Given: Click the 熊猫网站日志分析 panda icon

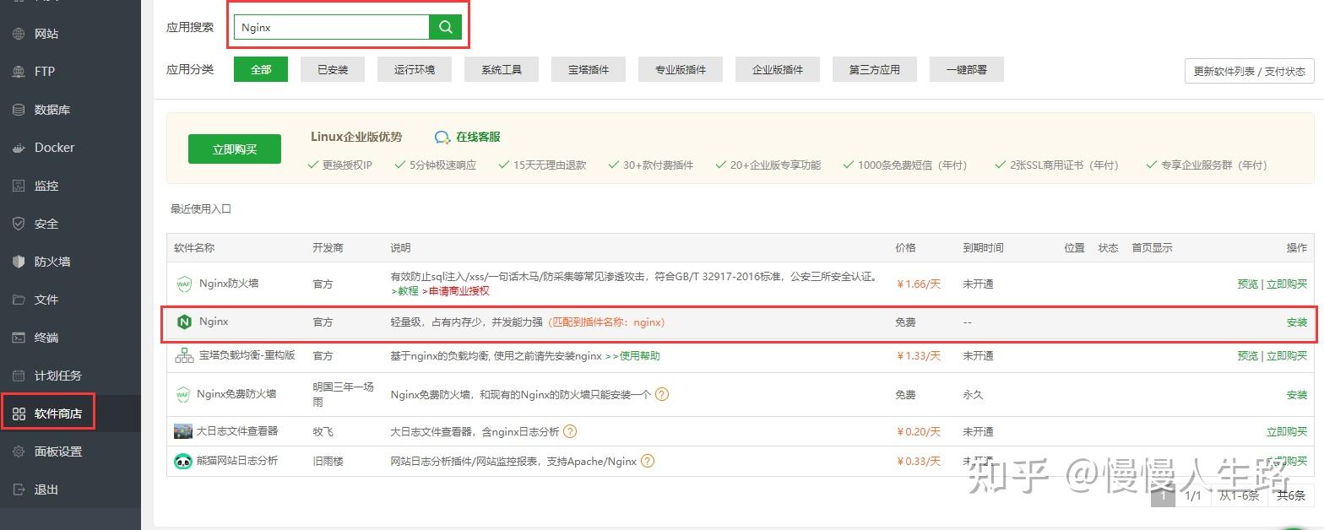Looking at the screenshot, I should [x=183, y=461].
